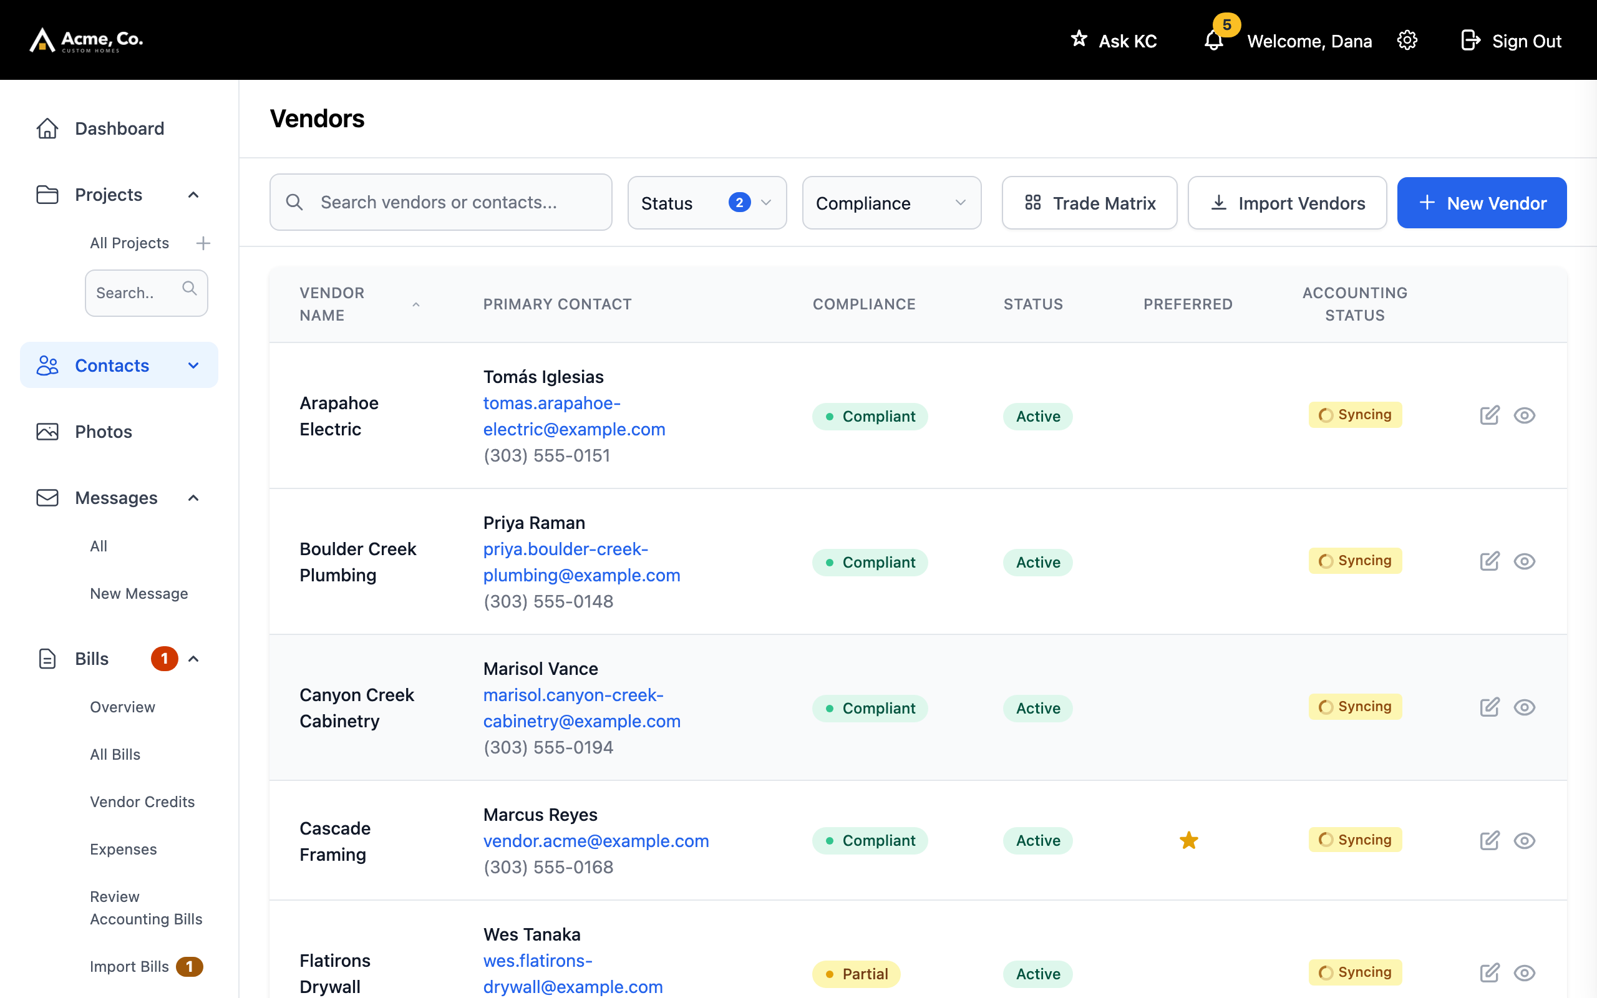Image resolution: width=1597 pixels, height=998 pixels.
Task: Open the Trade Matrix button
Action: click(x=1089, y=203)
